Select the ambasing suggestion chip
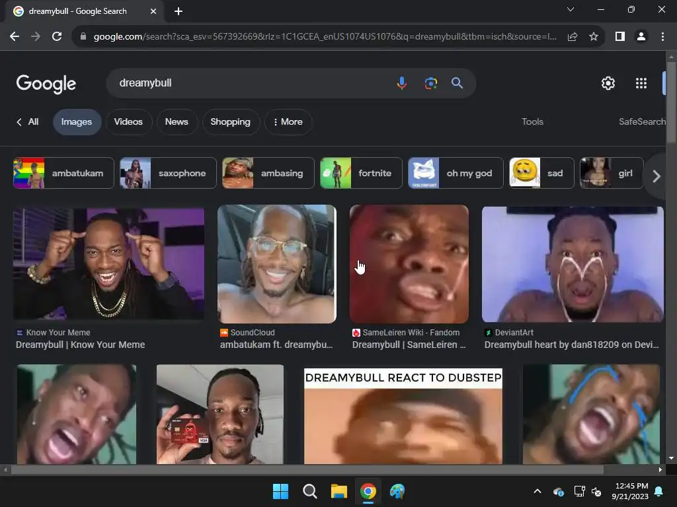 (x=268, y=173)
